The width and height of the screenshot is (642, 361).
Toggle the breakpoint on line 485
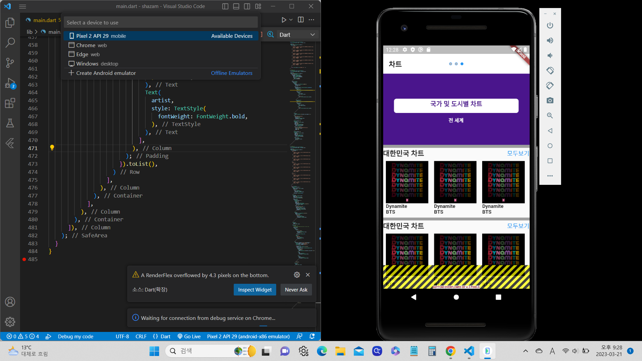click(x=24, y=259)
